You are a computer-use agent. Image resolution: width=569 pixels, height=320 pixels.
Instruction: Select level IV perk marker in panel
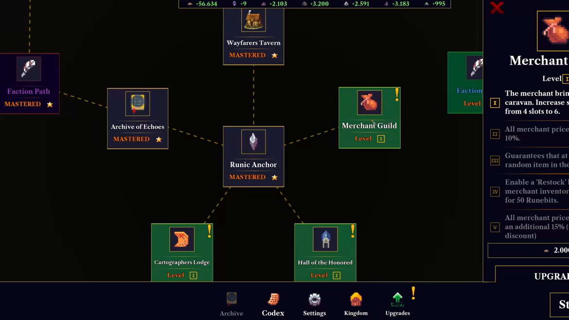click(x=495, y=192)
